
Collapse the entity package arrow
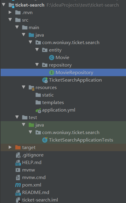37,49
